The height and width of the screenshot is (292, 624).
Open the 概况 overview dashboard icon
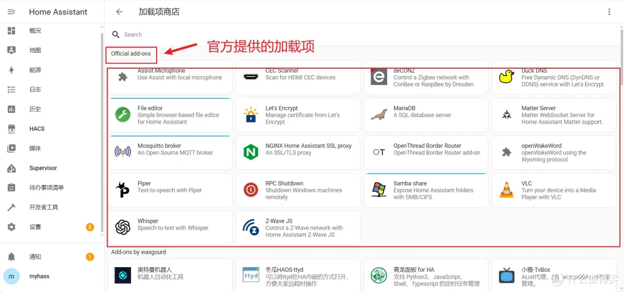point(12,31)
